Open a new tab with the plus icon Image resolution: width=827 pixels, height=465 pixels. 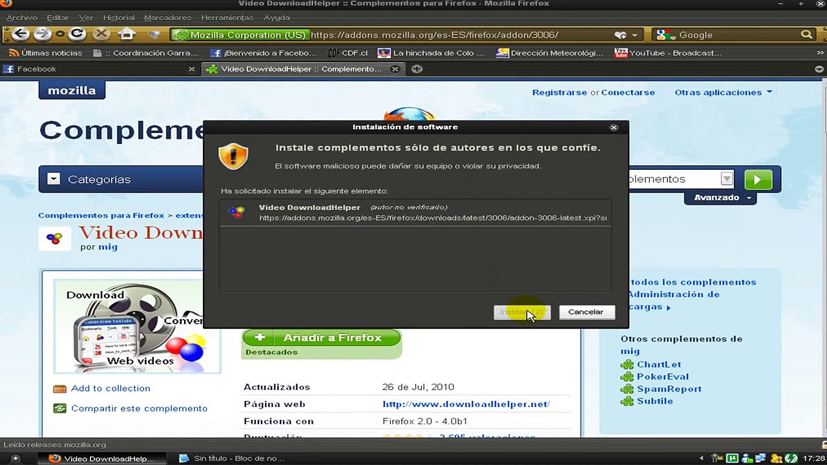click(x=417, y=69)
